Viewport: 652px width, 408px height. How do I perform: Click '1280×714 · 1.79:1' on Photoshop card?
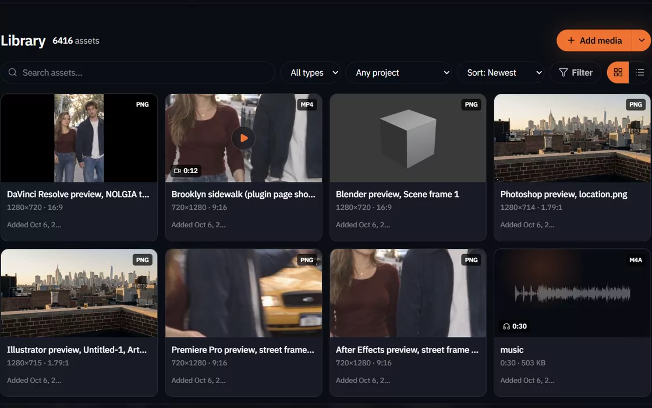pos(531,207)
